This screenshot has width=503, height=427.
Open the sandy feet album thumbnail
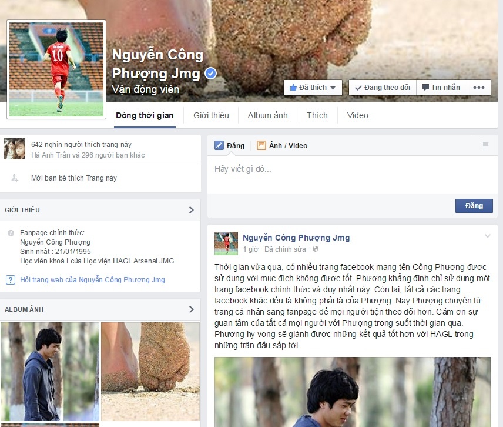tap(150, 372)
